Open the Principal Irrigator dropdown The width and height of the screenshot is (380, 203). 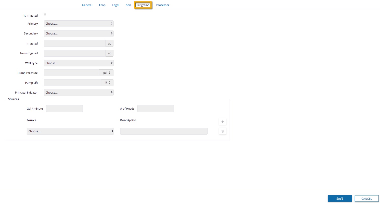click(x=79, y=93)
